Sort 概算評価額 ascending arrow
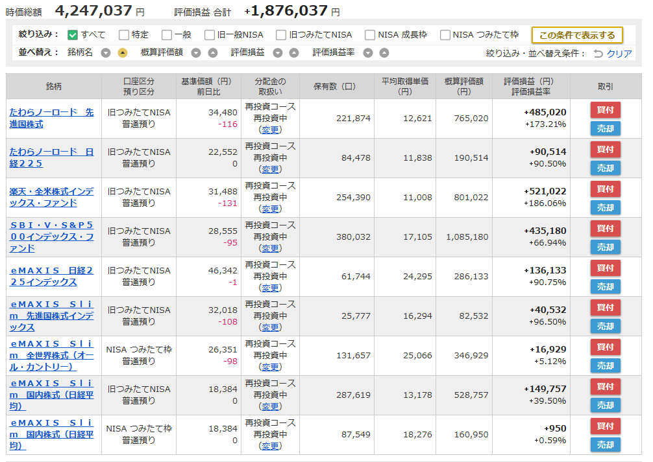Screen dimensions: 653x462 213,53
